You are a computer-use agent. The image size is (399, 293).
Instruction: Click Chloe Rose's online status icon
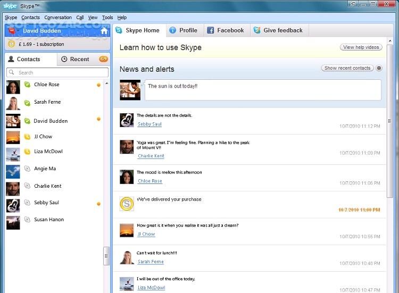(x=27, y=84)
